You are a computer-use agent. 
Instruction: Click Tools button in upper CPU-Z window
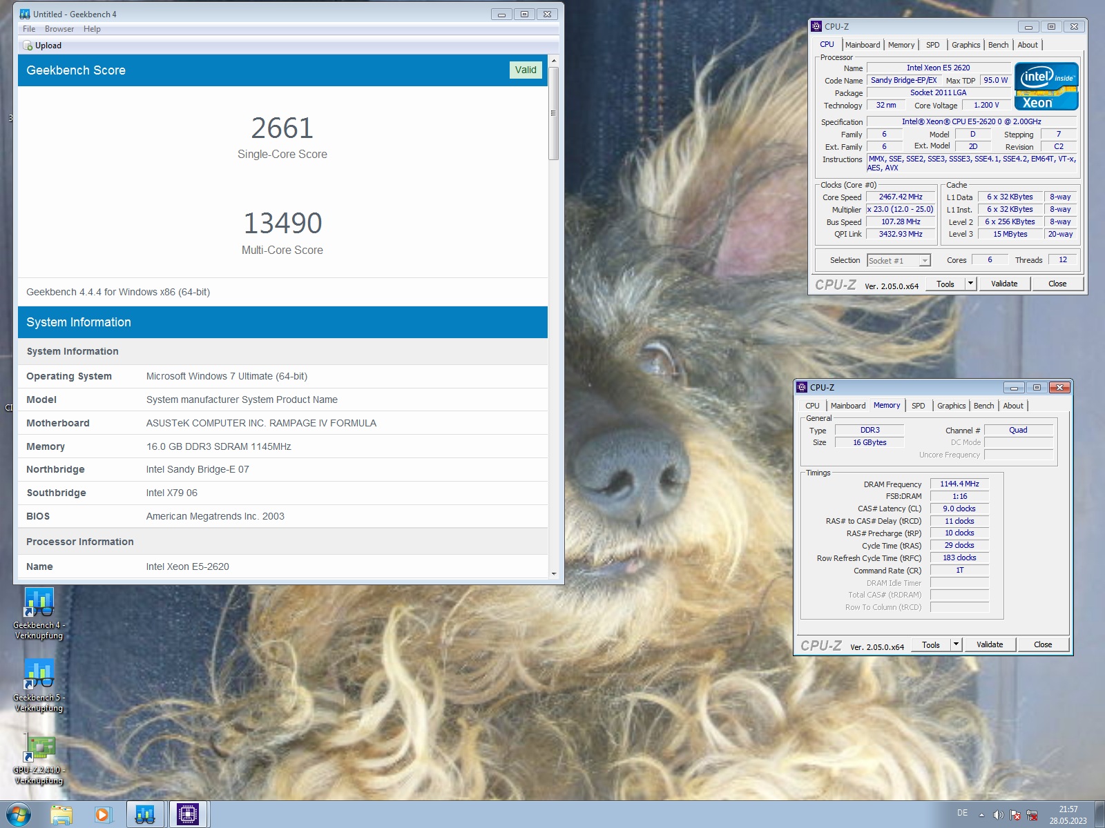coord(945,284)
